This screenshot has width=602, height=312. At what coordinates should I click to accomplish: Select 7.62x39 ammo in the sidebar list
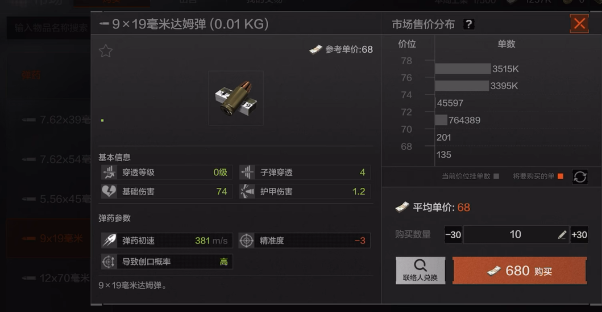tap(56, 120)
